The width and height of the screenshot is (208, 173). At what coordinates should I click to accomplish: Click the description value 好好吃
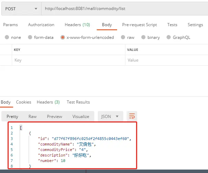[81, 155]
